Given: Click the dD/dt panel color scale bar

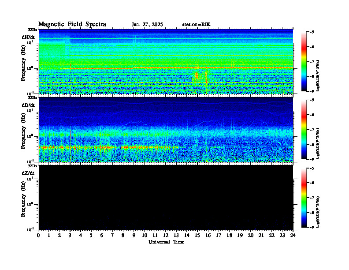Looking at the screenshot, I should tap(304, 129).
